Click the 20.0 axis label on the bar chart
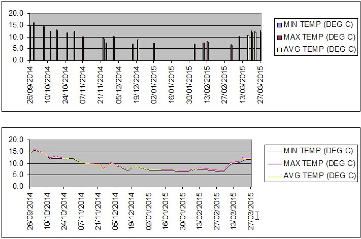Image resolution: width=361 pixels, height=239 pixels. [16, 14]
